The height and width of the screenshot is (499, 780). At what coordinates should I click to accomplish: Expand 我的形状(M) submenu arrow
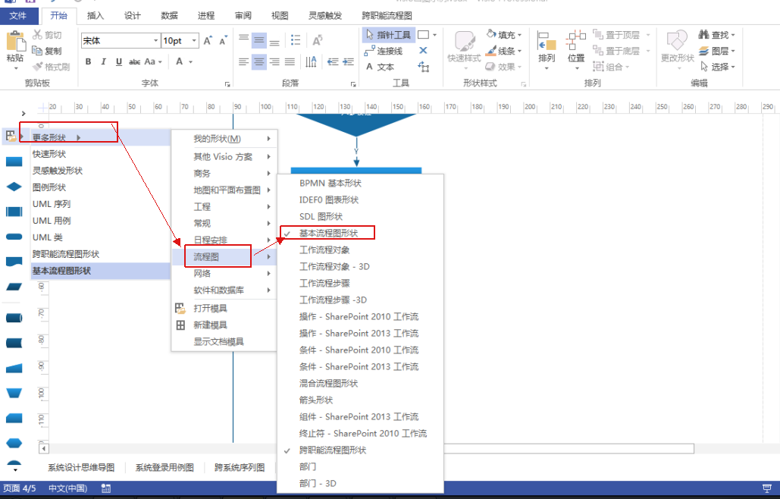(268, 139)
